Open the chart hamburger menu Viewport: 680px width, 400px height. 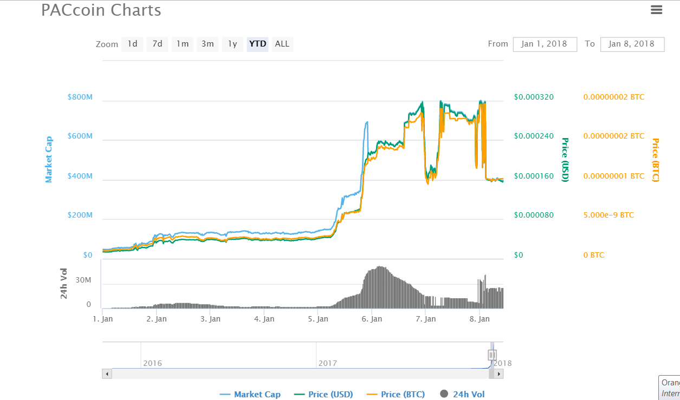tap(656, 9)
